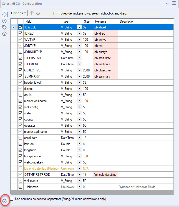Viewport: 179px width, 207px height.
Task: Open type dropdown for SUMMARY
Action: point(79,76)
